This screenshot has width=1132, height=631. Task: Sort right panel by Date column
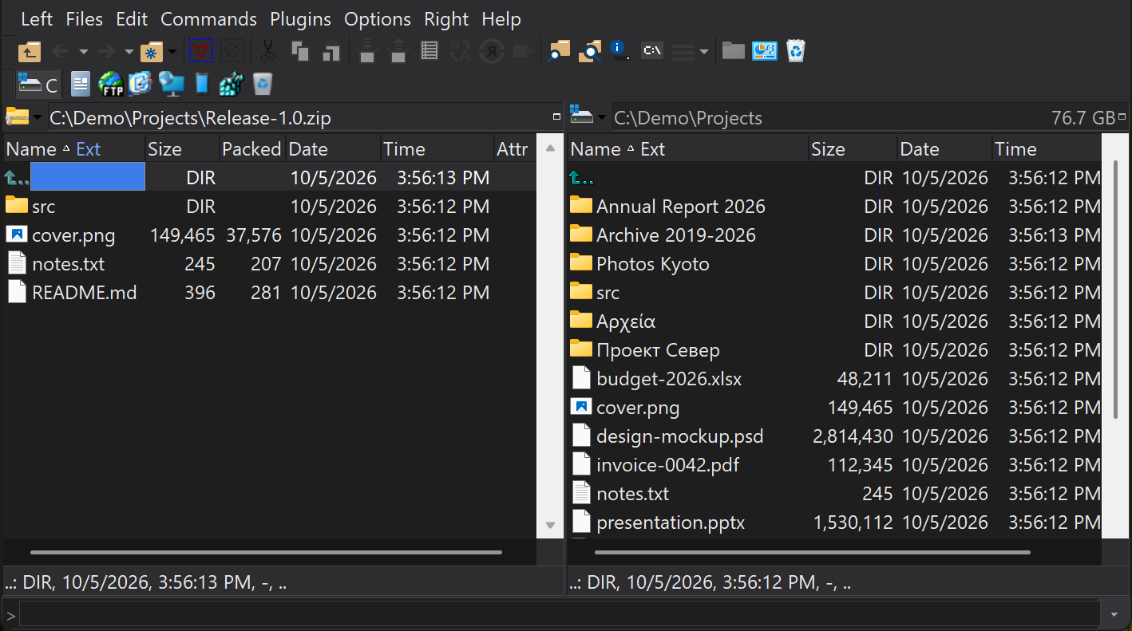[x=944, y=149]
